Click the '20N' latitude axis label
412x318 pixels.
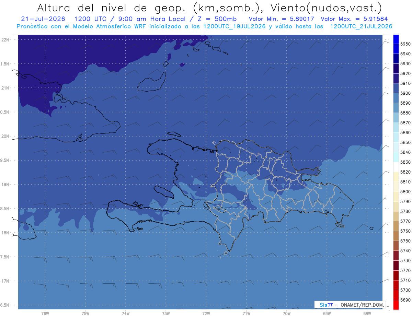[5, 136]
